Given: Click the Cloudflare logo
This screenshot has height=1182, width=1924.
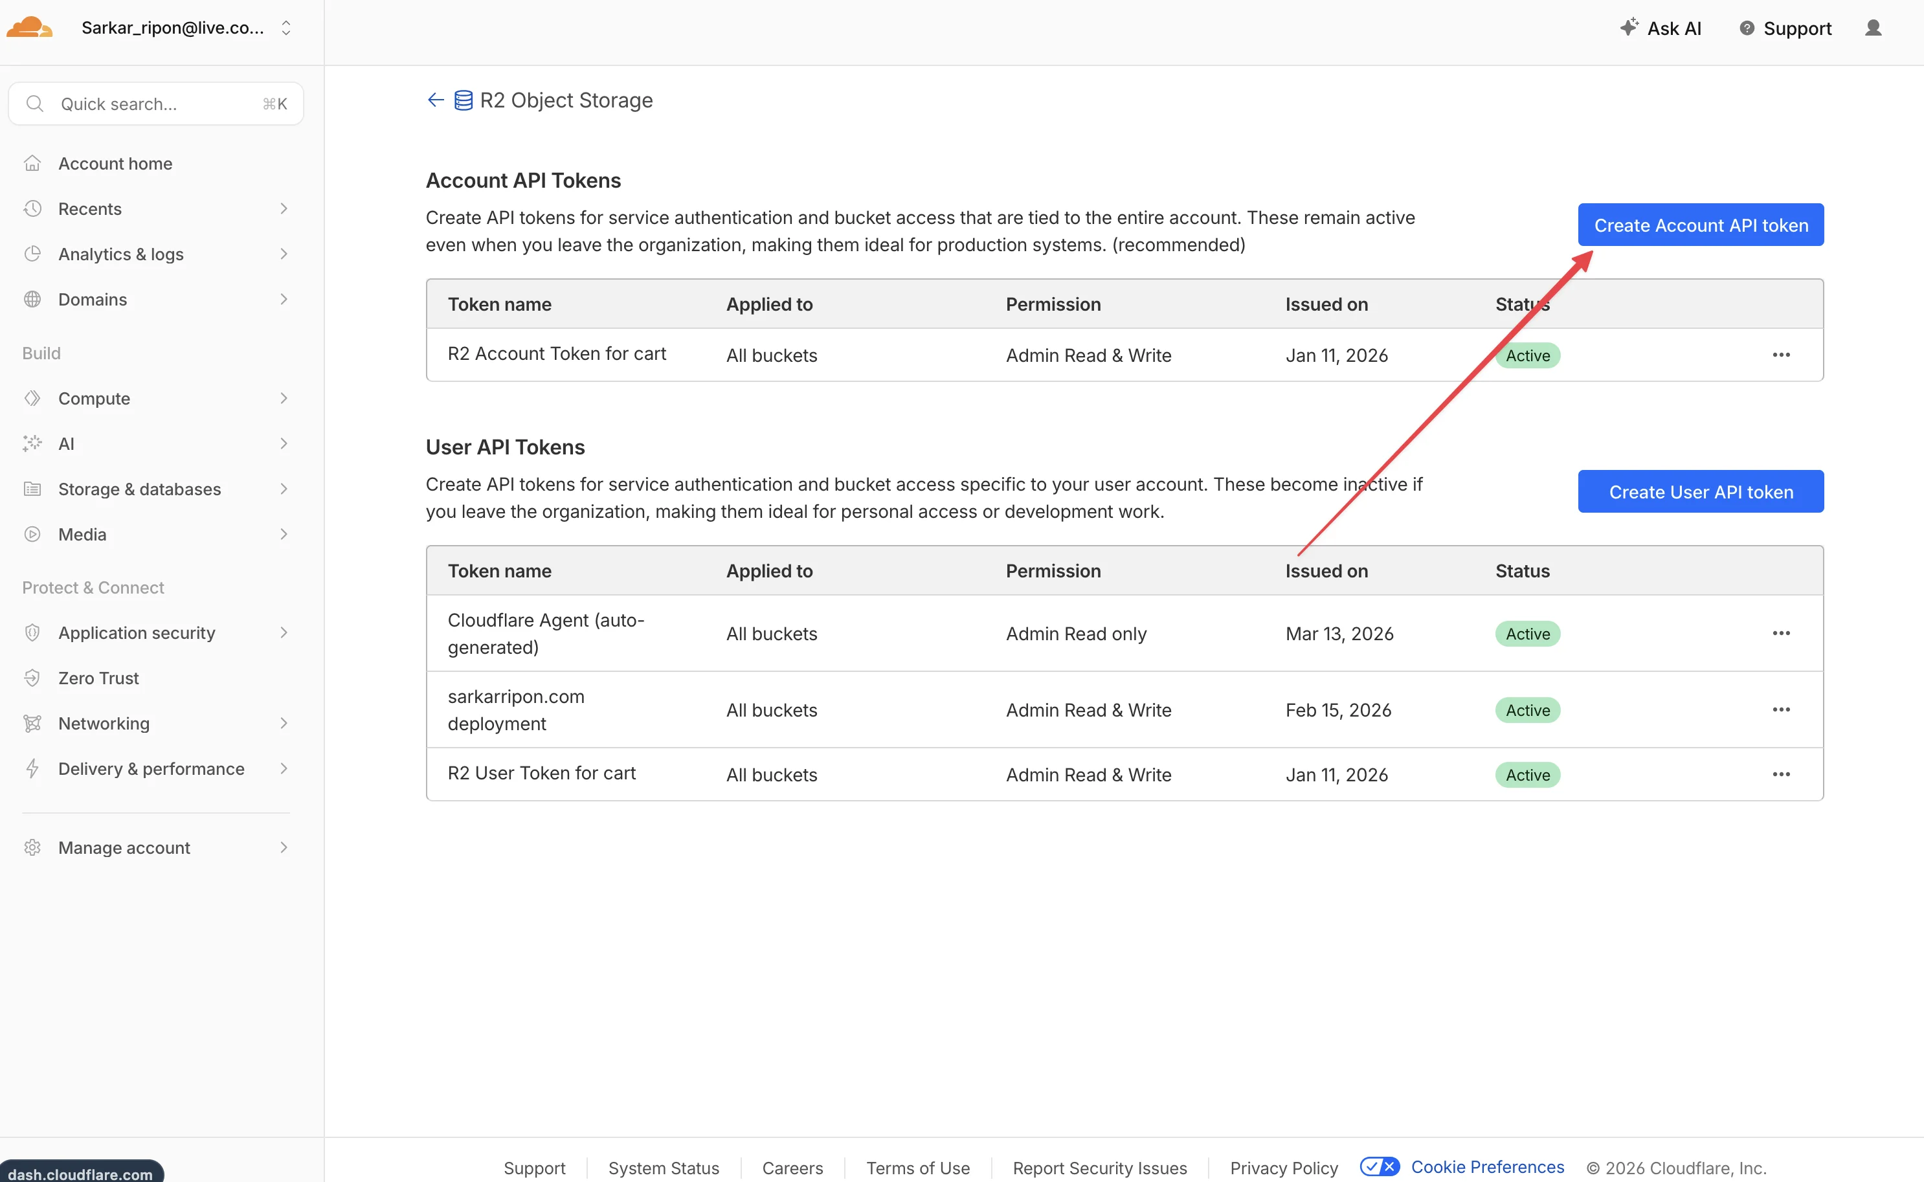Looking at the screenshot, I should pyautogui.click(x=29, y=26).
